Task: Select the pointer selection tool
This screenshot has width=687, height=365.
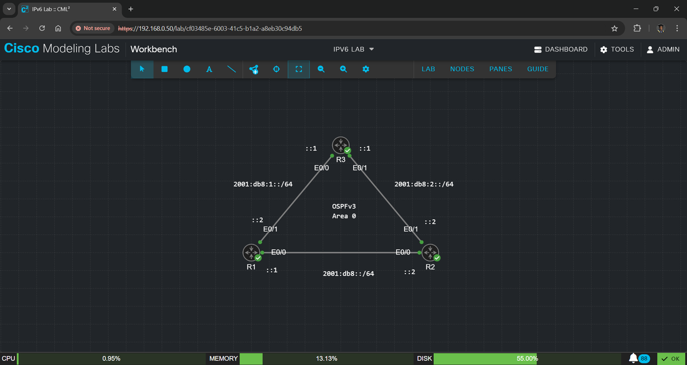Action: pos(142,69)
